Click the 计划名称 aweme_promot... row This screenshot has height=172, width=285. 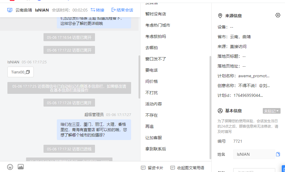coord(244,76)
